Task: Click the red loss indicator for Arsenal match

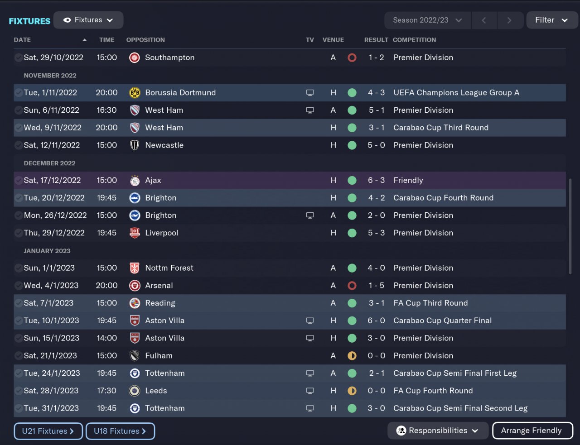Action: (352, 286)
